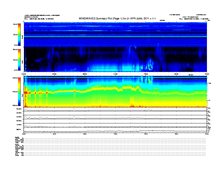Click the RAD1 color scale bar
223x172 pixels.
coord(19,60)
